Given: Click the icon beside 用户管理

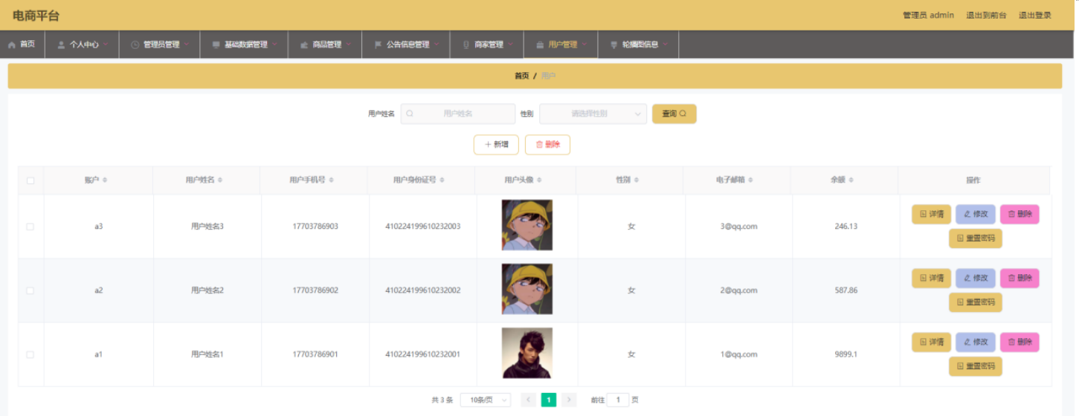Looking at the screenshot, I should [539, 45].
